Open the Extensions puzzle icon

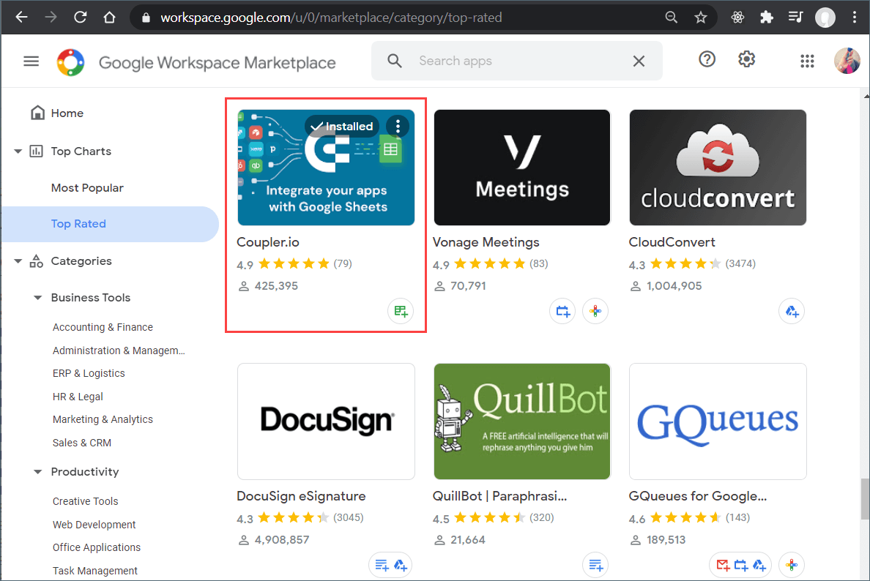click(x=767, y=17)
